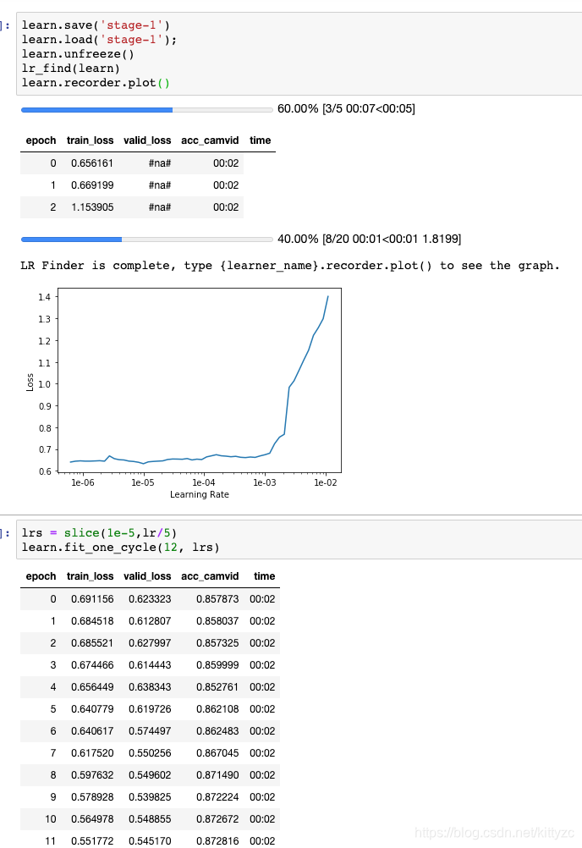Viewport: 582px width, 848px height.
Task: Click the acc_camvid header in the first table
Action: point(210,140)
